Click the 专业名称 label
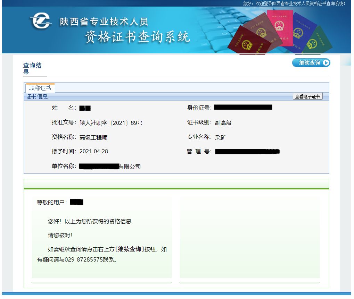The height and width of the screenshot is (299, 354). pos(199,137)
